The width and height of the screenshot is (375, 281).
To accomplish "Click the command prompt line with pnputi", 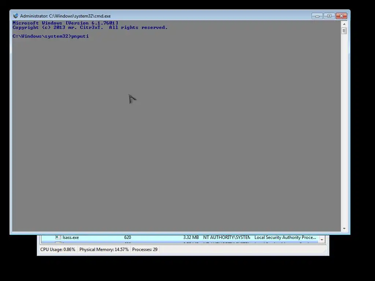I will (51, 36).
